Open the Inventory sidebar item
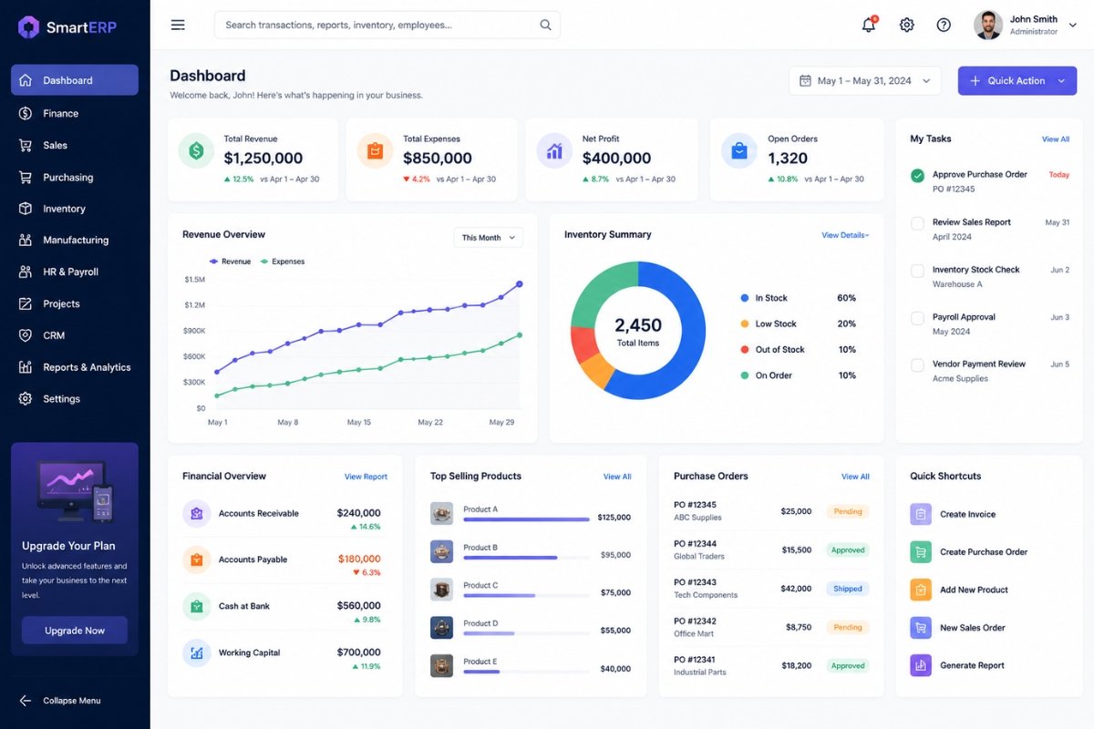This screenshot has height=729, width=1094. 75,209
